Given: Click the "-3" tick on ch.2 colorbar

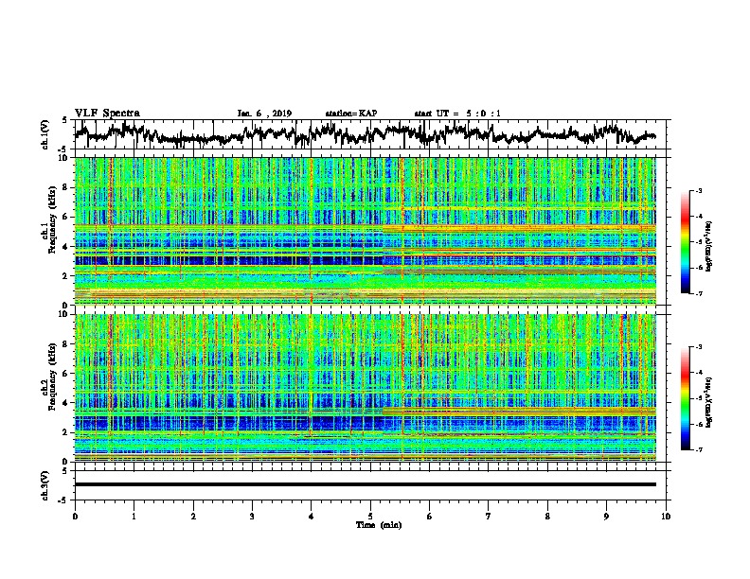Looking at the screenshot, I should [699, 347].
